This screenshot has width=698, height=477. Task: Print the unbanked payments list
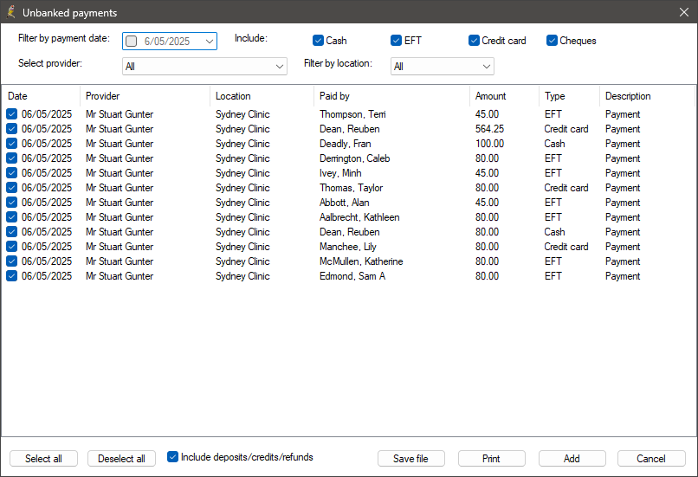(491, 459)
